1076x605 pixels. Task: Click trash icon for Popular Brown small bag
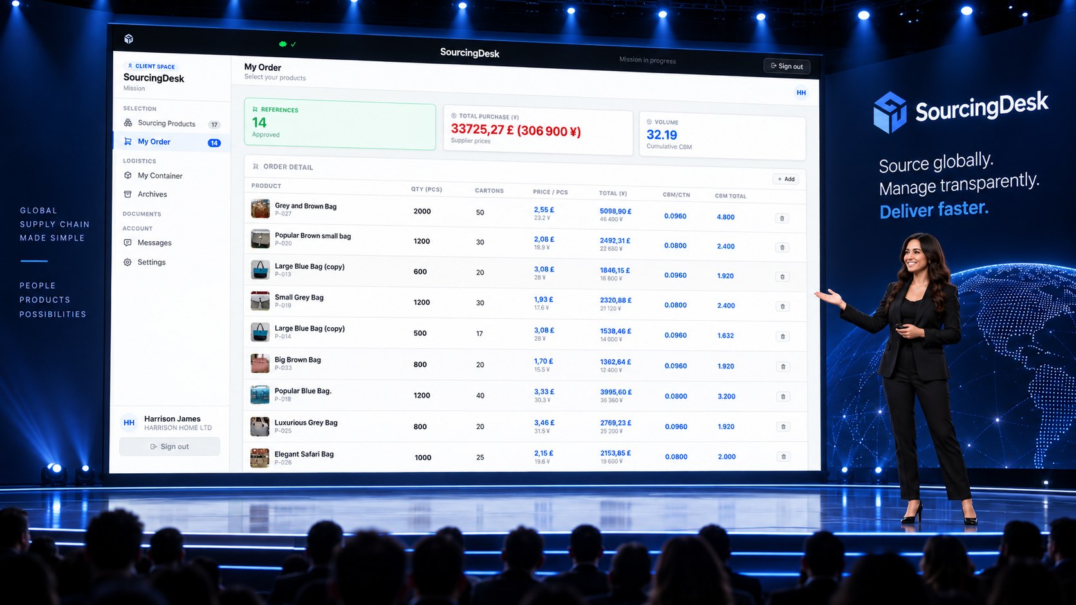tap(783, 248)
